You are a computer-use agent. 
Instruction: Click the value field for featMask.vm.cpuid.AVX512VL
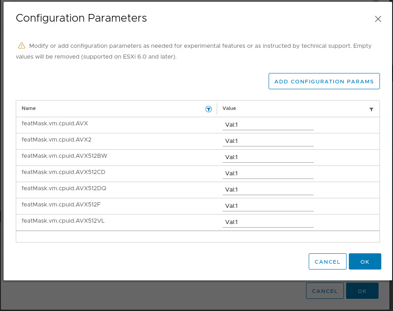pos(268,222)
